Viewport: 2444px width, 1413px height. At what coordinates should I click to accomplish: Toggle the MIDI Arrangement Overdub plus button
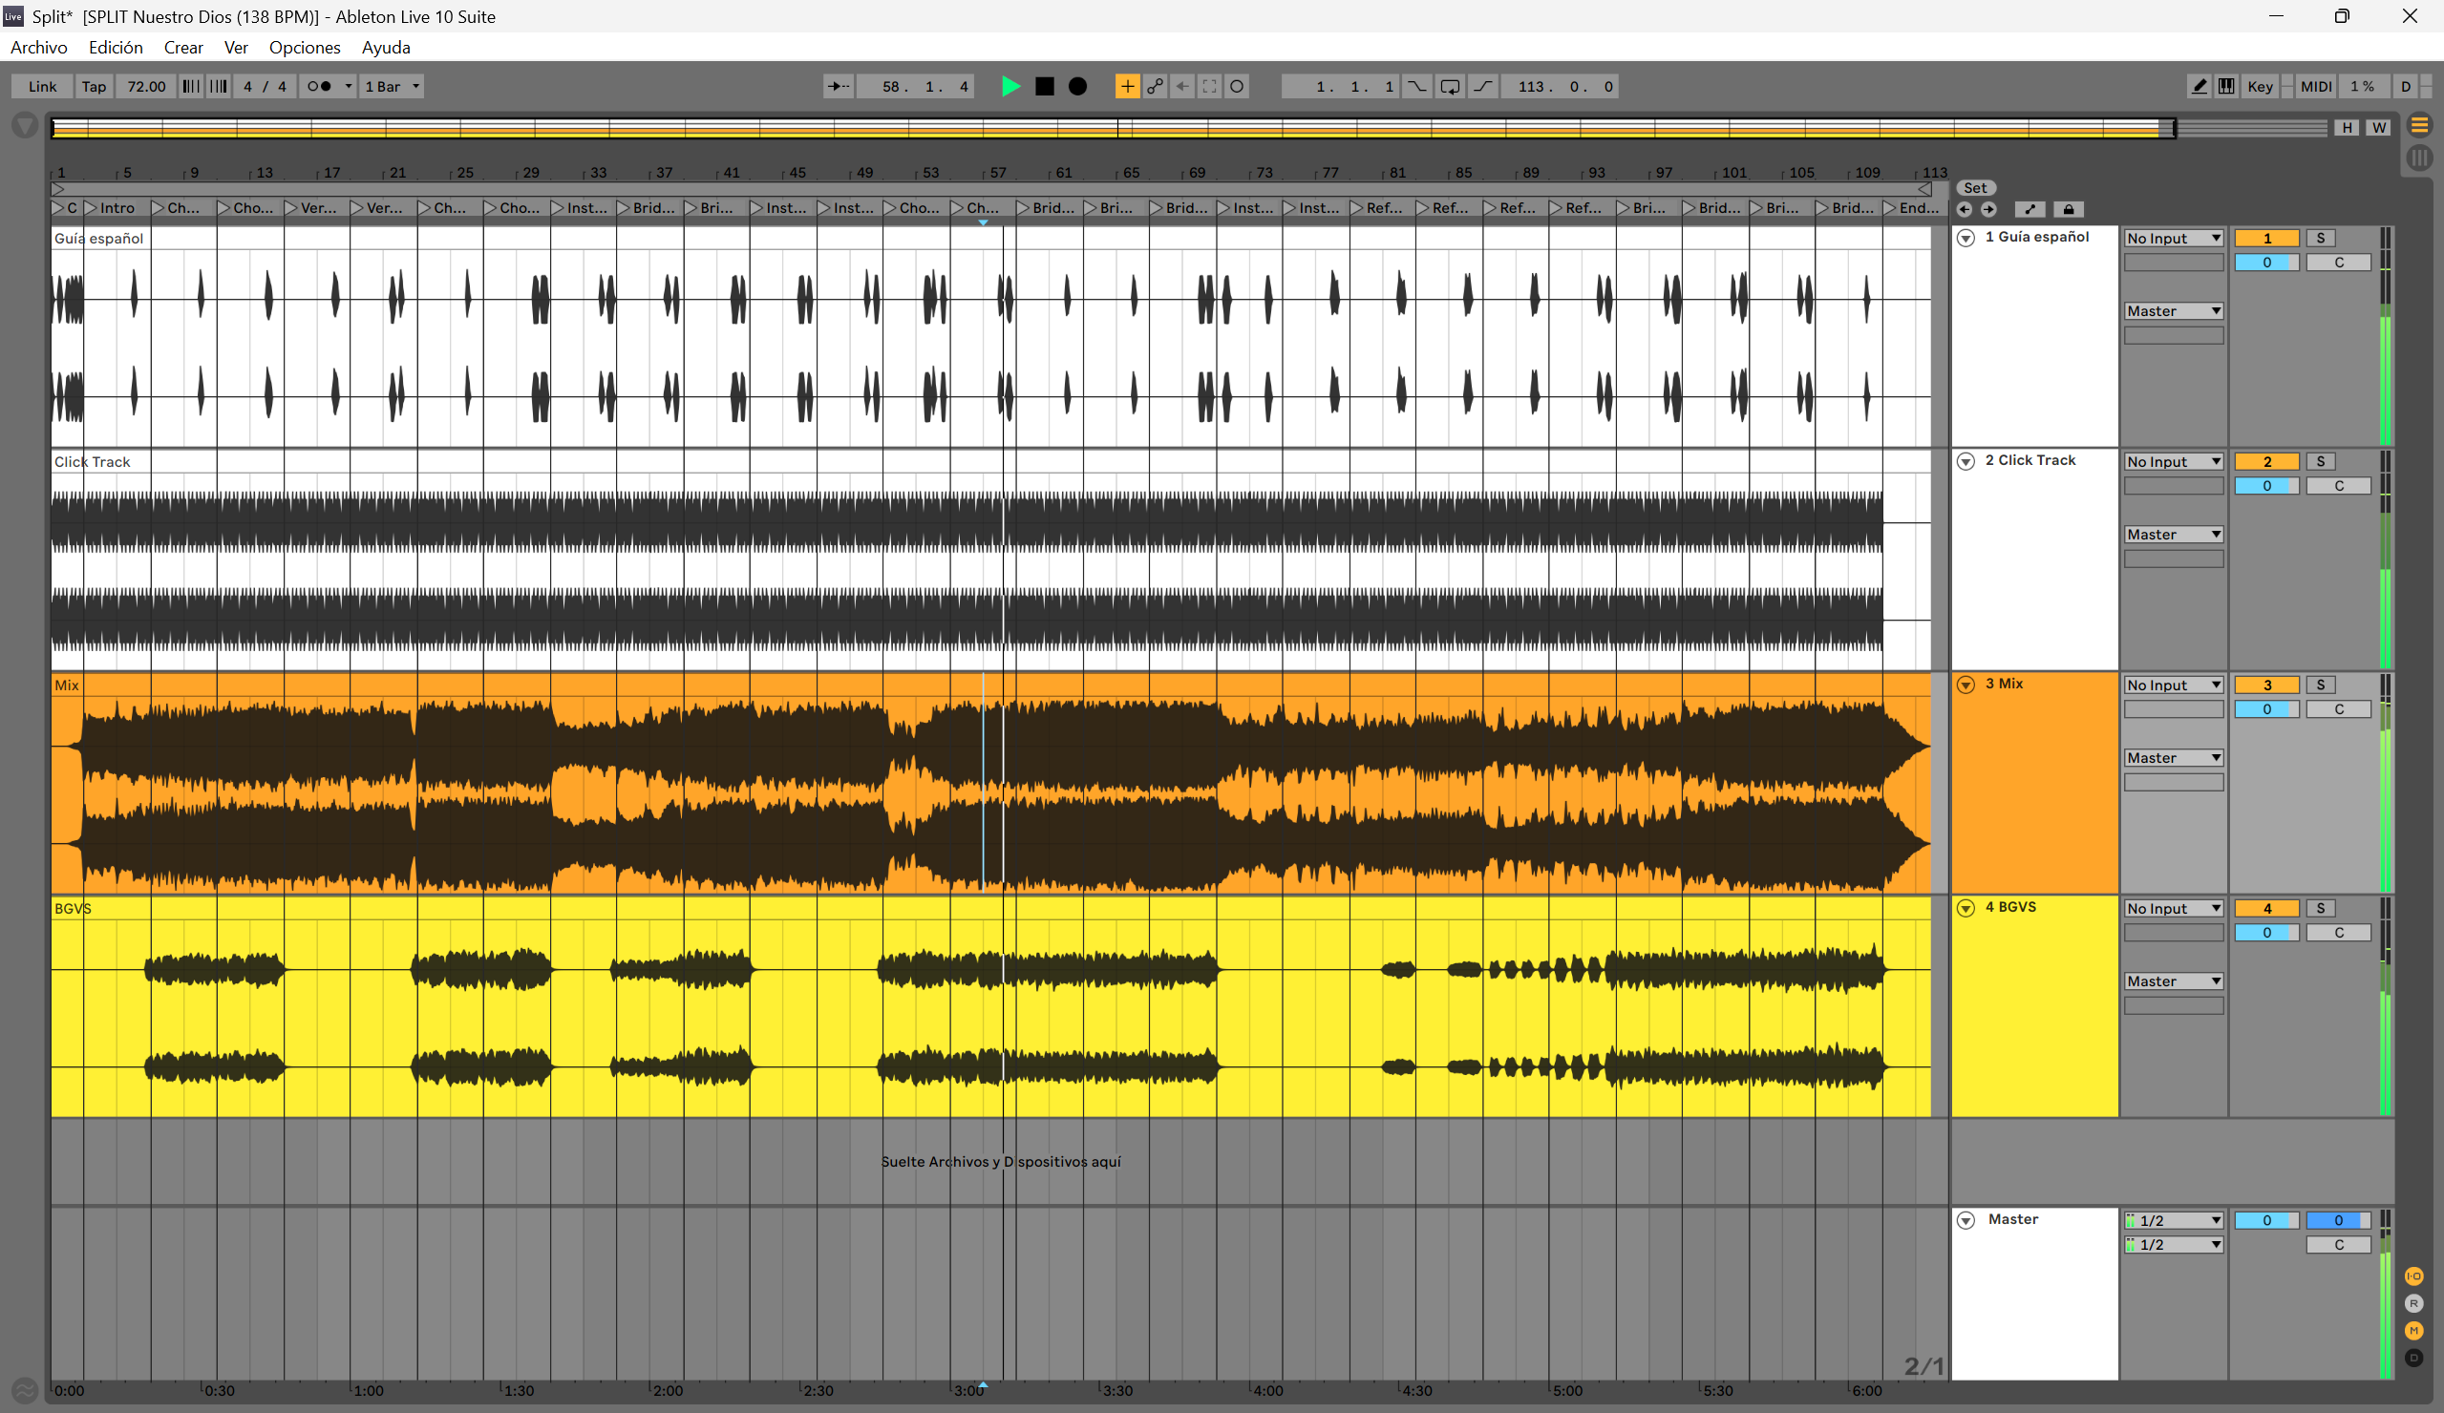click(1126, 86)
